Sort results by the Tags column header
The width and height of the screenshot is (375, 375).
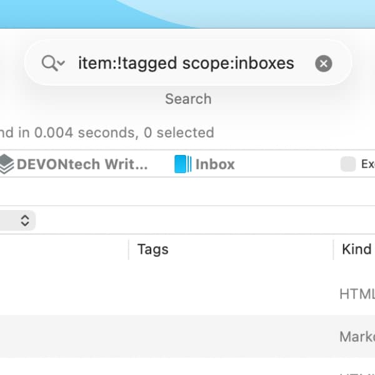153,249
